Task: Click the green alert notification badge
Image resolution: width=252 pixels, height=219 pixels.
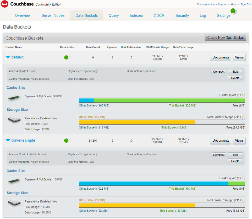Action: pos(233,11)
